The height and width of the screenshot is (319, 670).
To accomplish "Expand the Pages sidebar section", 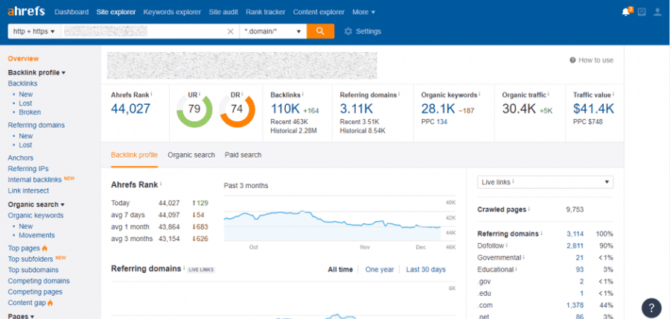I will coord(21,316).
